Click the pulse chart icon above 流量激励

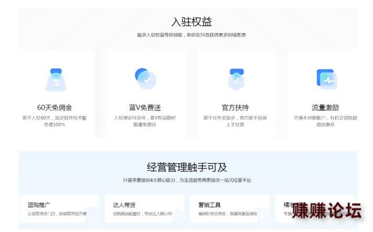click(327, 79)
